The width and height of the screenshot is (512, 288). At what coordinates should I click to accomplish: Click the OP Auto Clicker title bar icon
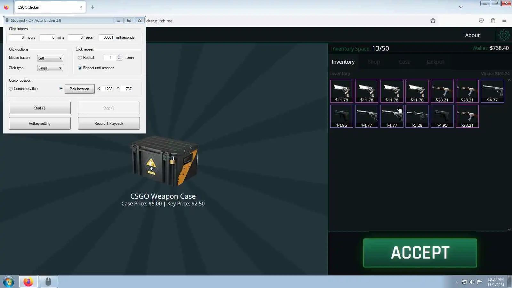[7, 20]
